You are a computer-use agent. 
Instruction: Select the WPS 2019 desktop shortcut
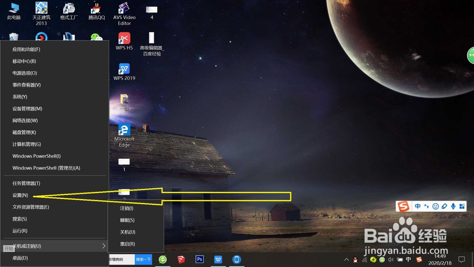click(124, 72)
